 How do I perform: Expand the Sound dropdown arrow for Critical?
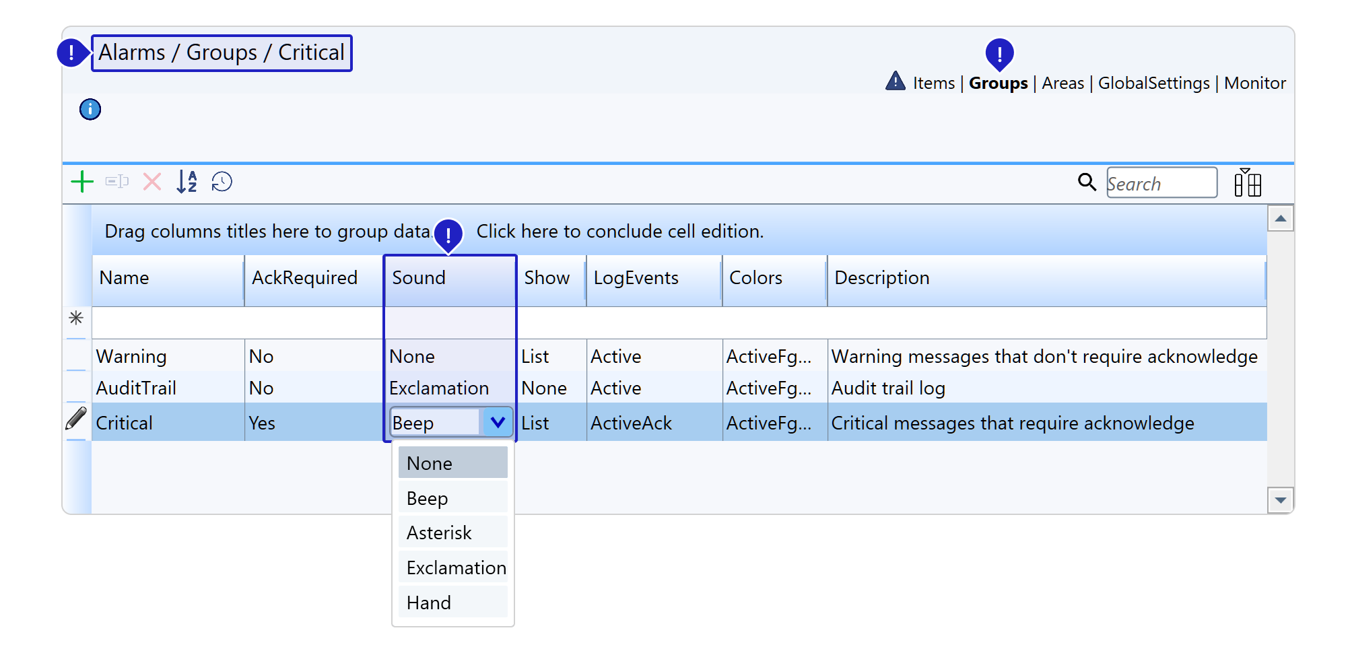498,423
